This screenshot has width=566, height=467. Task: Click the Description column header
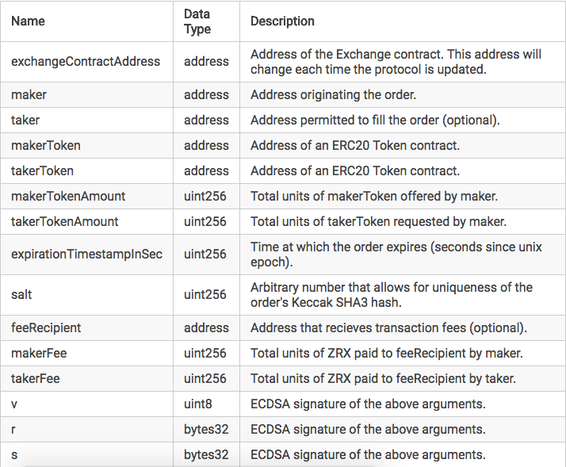(x=282, y=21)
